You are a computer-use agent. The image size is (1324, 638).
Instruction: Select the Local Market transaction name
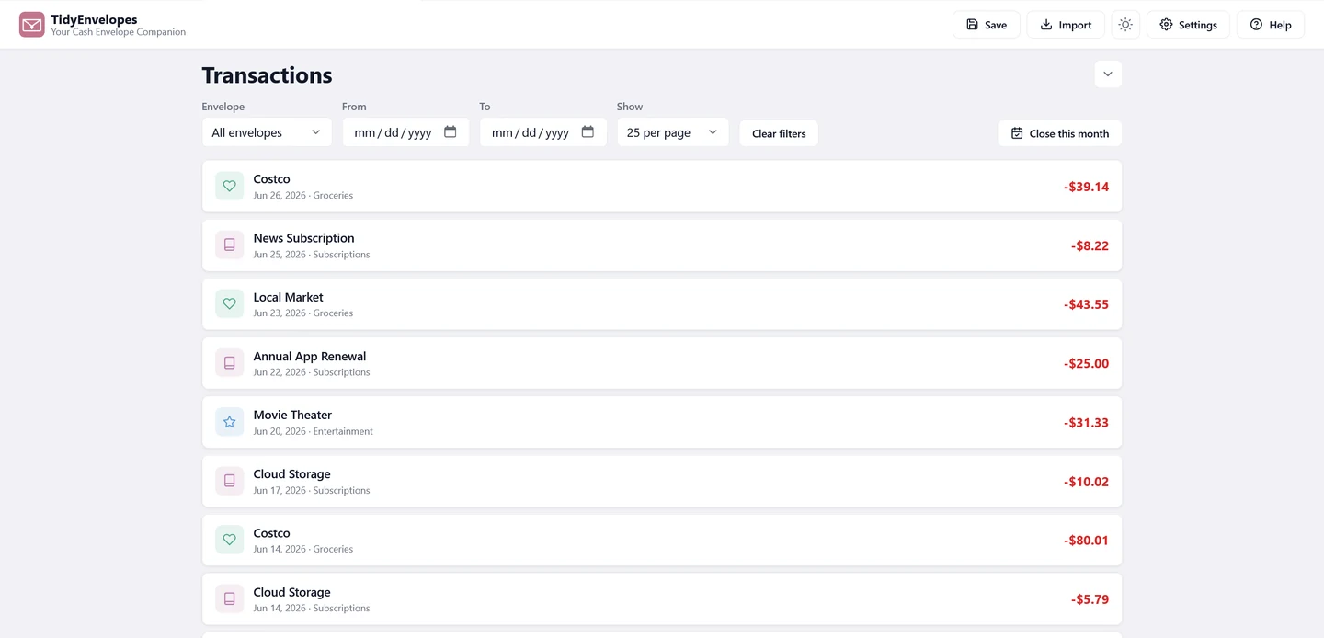click(288, 297)
